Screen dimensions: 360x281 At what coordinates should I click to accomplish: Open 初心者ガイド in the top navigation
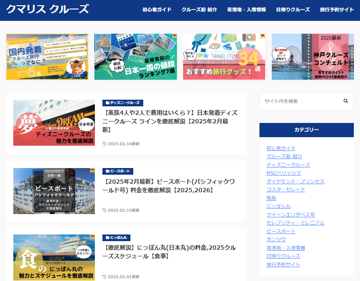(157, 9)
